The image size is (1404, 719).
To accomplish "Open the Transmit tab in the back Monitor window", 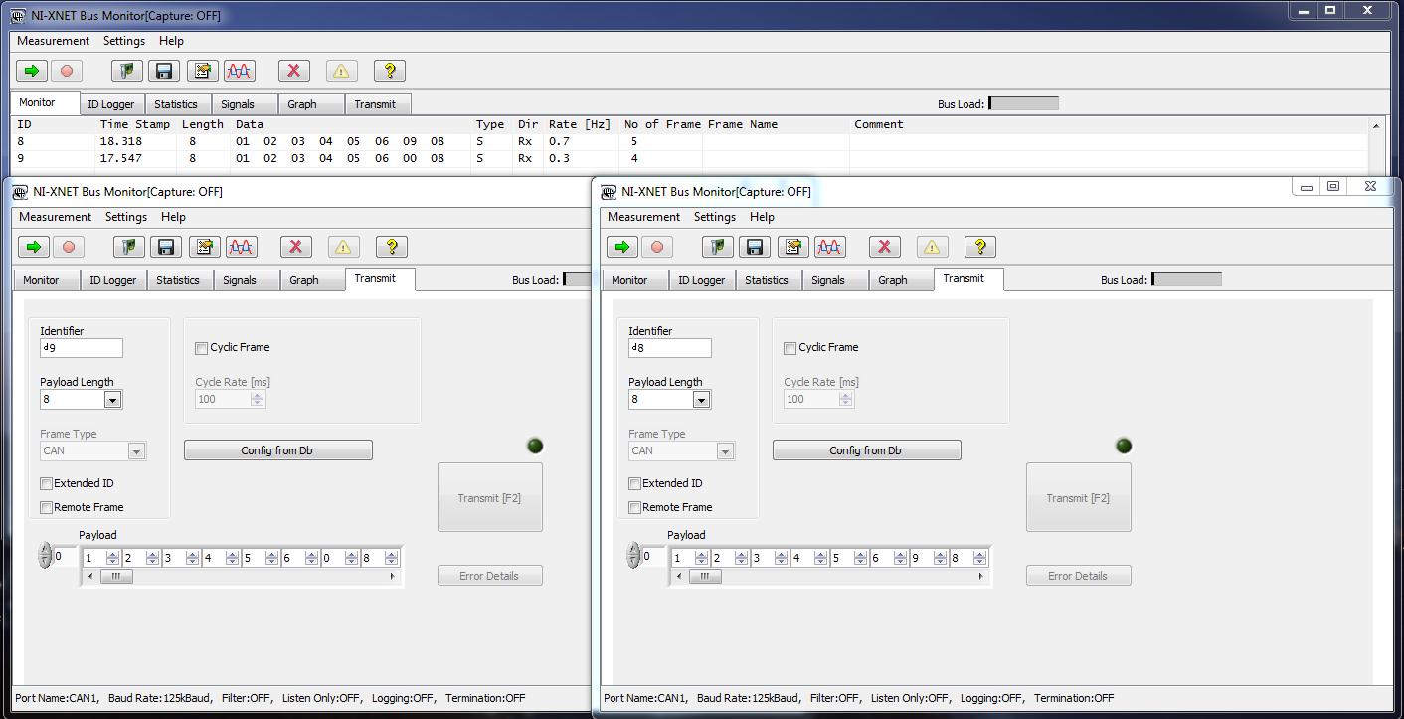I will (x=378, y=104).
